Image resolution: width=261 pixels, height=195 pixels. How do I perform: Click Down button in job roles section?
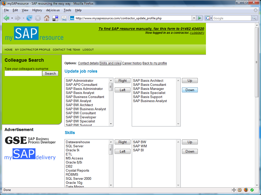(190, 90)
